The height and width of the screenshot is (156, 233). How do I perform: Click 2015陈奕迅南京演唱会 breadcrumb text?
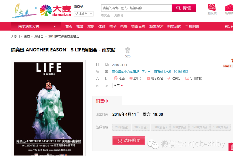click(x=64, y=36)
